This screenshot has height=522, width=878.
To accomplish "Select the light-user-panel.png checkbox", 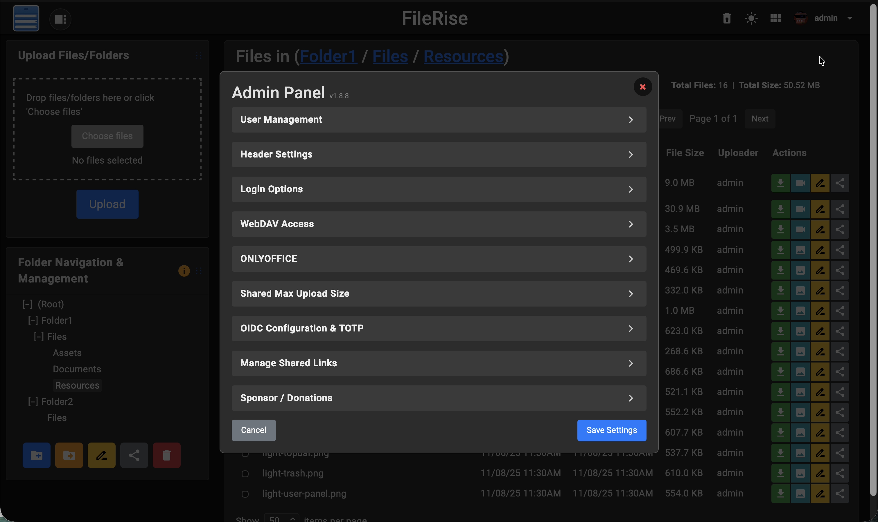I will (245, 494).
